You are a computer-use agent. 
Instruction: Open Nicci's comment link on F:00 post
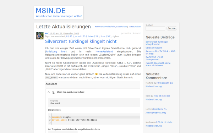point(158,98)
